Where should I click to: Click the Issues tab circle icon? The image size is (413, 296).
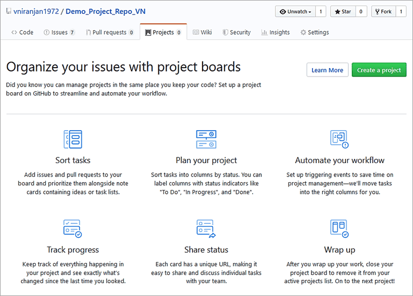coord(46,32)
